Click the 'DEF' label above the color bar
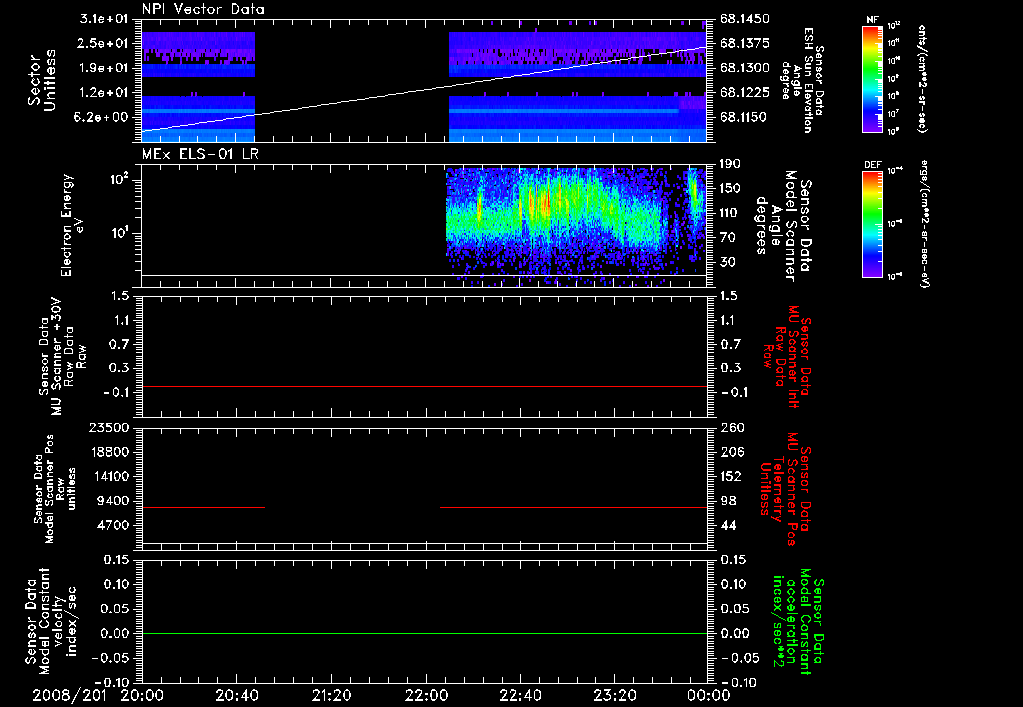The width and height of the screenshot is (1023, 707). coord(872,165)
